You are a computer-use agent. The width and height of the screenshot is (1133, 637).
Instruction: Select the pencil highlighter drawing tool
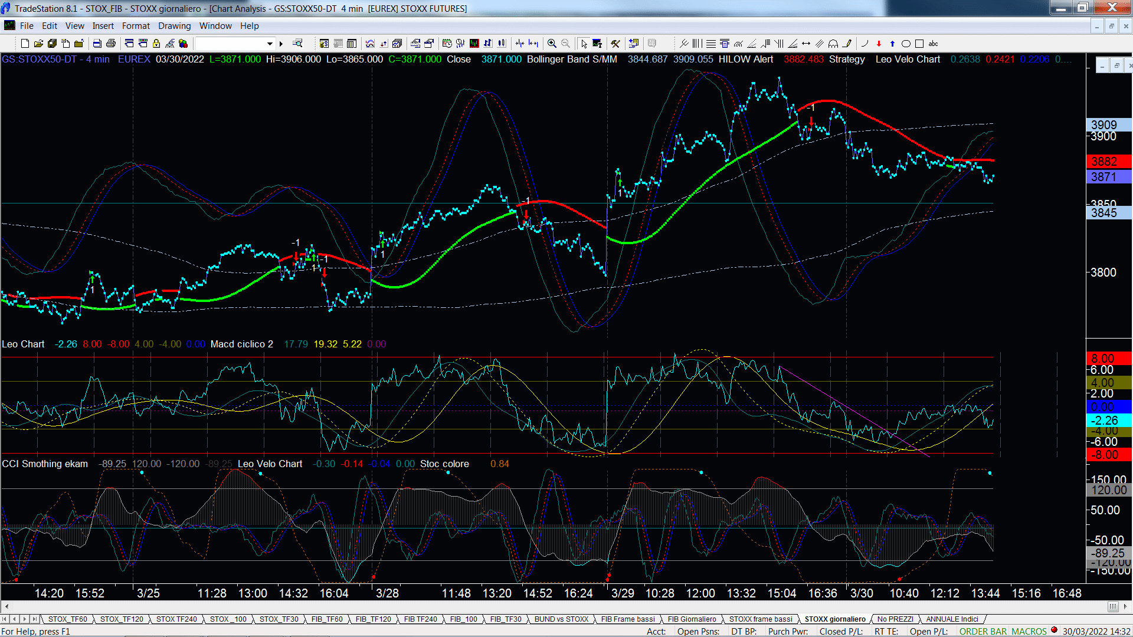847,44
